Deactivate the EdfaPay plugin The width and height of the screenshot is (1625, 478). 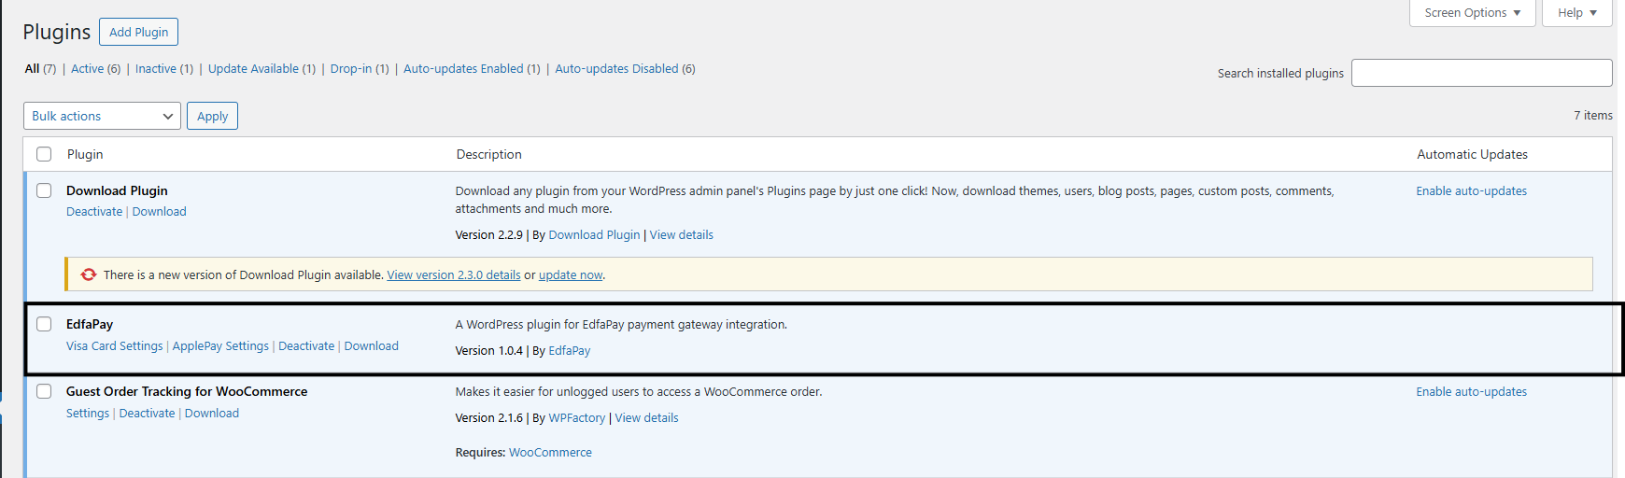[306, 346]
